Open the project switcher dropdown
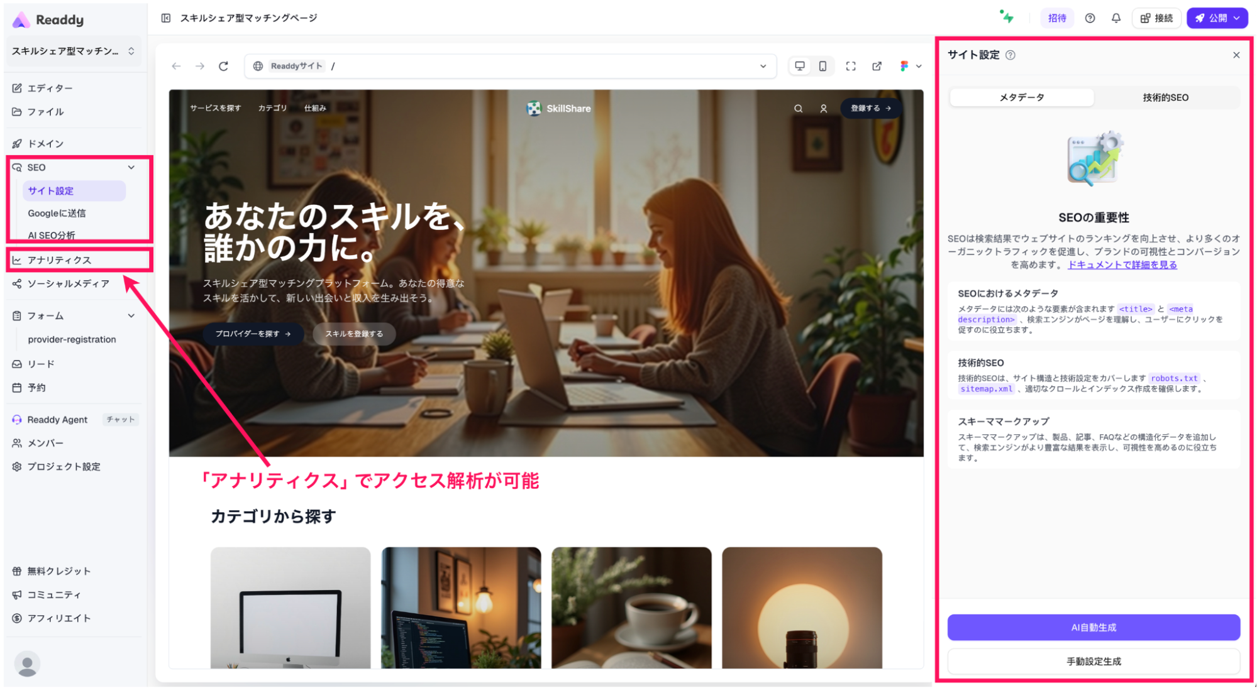This screenshot has width=1257, height=688. click(74, 51)
